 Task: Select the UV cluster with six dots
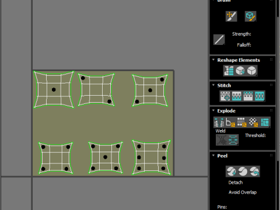[151, 157]
